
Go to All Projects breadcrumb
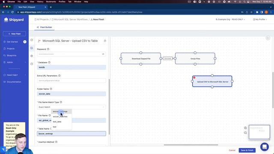(42, 20)
